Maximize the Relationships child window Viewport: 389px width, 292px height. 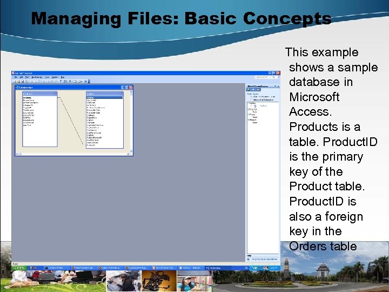127,88
